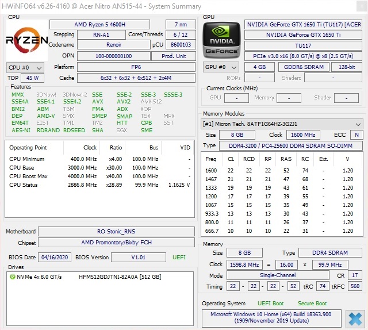Click the AMD Ryzen logo image

(27, 40)
